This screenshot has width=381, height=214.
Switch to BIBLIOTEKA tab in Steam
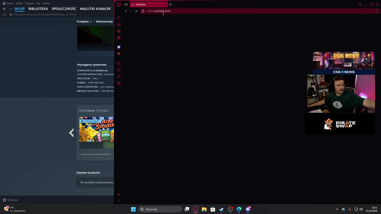(38, 9)
